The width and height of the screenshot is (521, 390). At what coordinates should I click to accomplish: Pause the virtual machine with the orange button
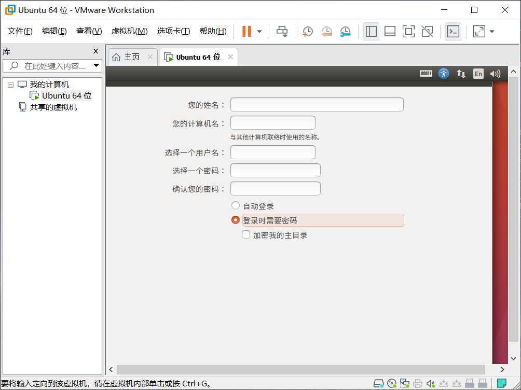point(246,31)
